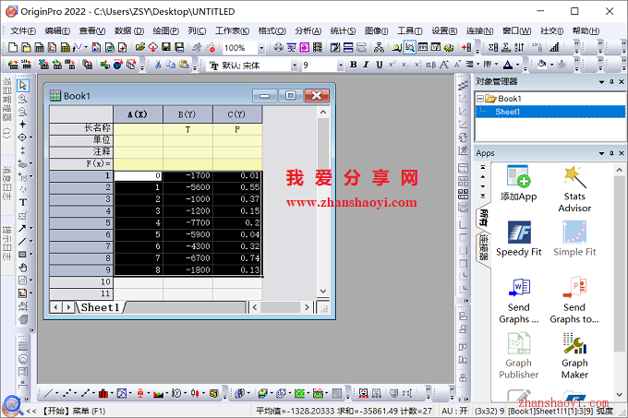The image size is (628, 418).
Task: Click column header B(Y)
Action: [x=187, y=114]
